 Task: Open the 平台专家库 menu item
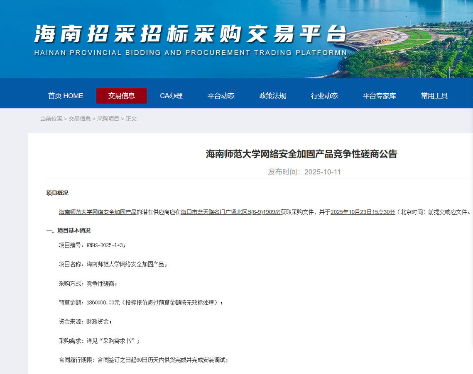(x=379, y=96)
